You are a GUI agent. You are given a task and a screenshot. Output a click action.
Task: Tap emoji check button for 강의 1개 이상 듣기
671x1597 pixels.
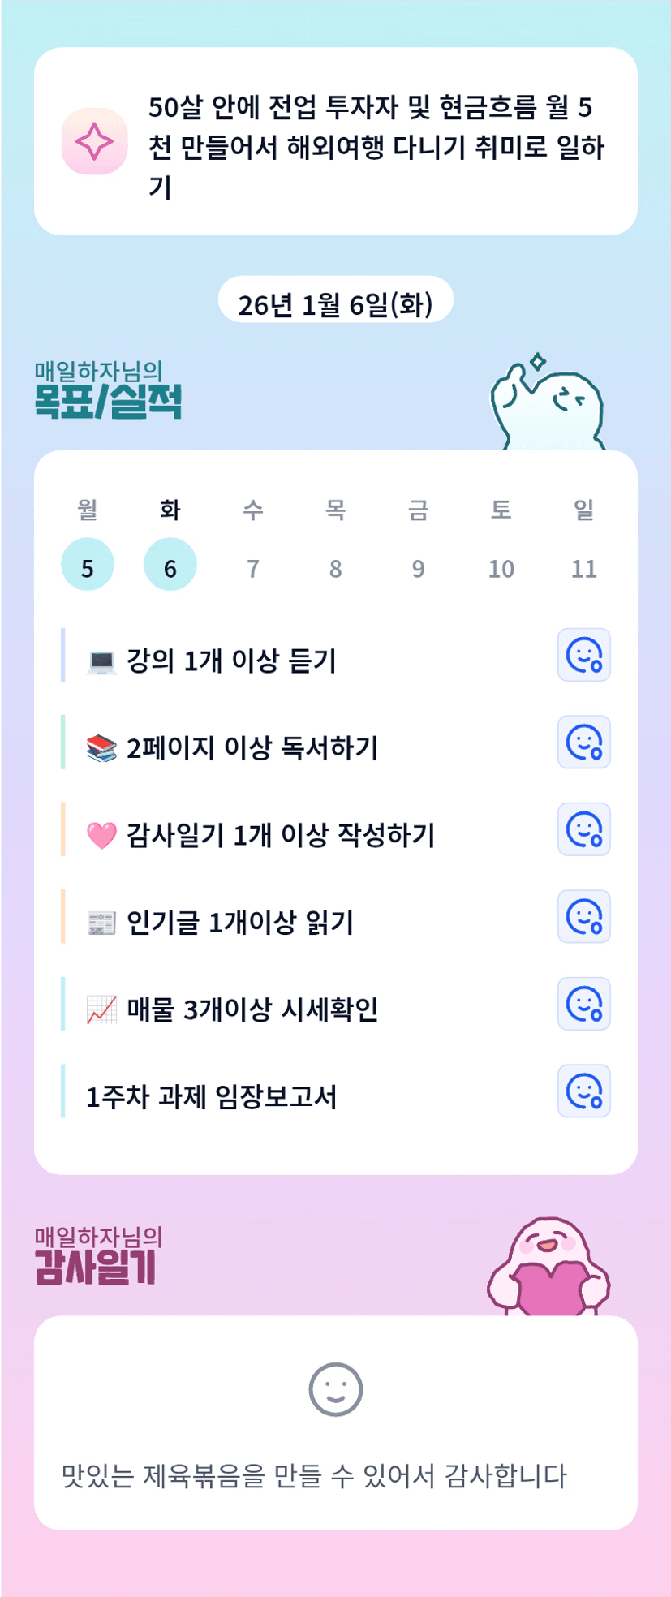pos(583,655)
